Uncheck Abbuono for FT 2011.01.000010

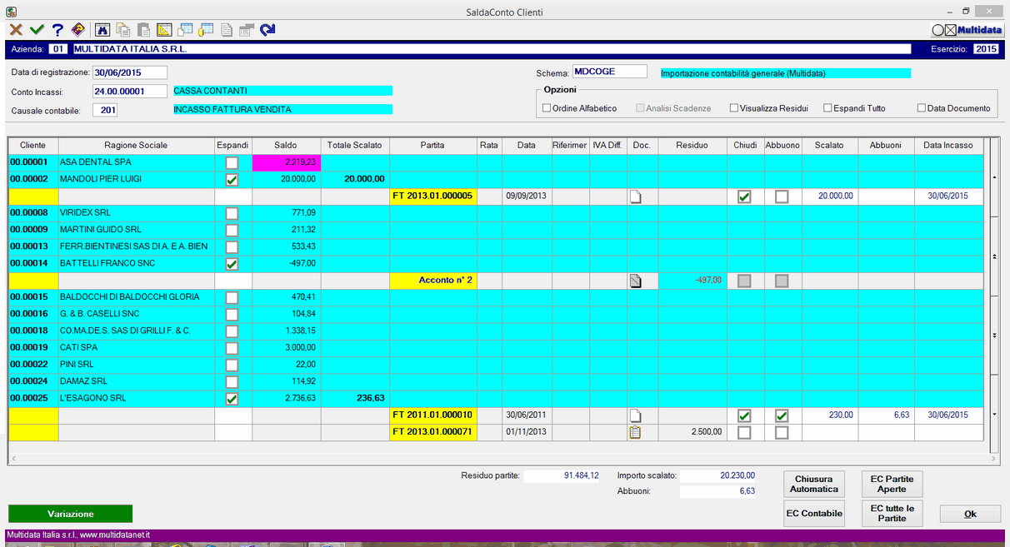tap(782, 415)
